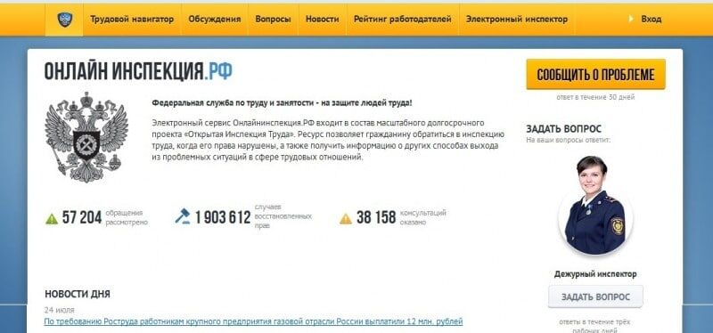Click the shield logo icon in navigation bar
Image resolution: width=713 pixels, height=333 pixels.
(x=64, y=20)
